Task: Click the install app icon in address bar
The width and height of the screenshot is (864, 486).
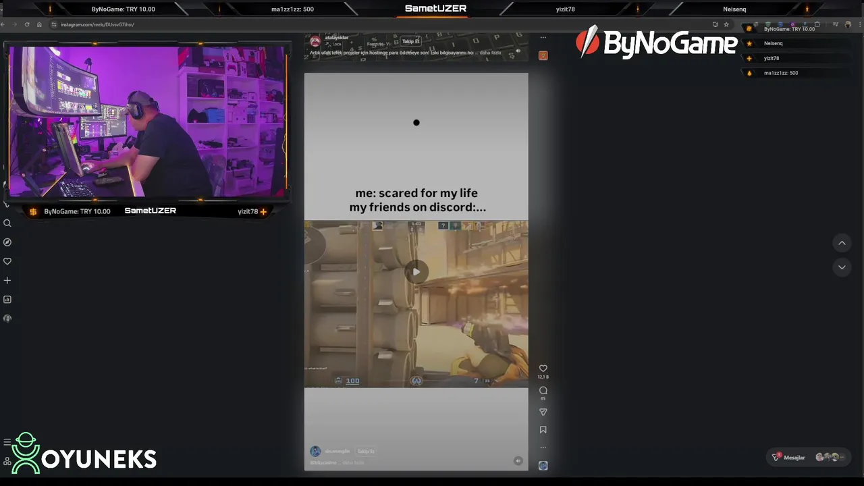Action: pos(715,24)
